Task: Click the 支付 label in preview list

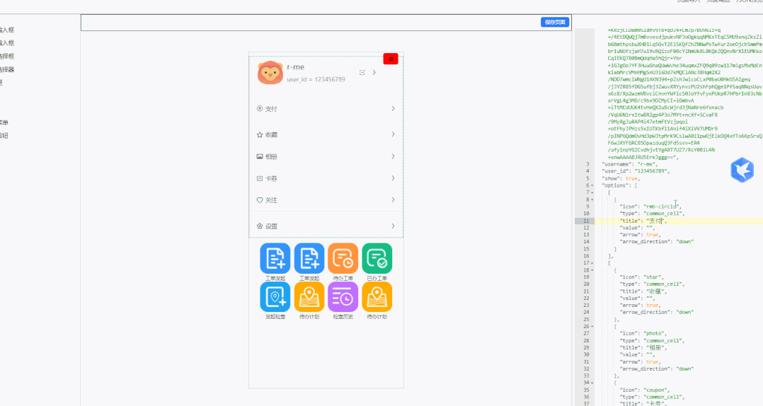Action: pyautogui.click(x=271, y=109)
